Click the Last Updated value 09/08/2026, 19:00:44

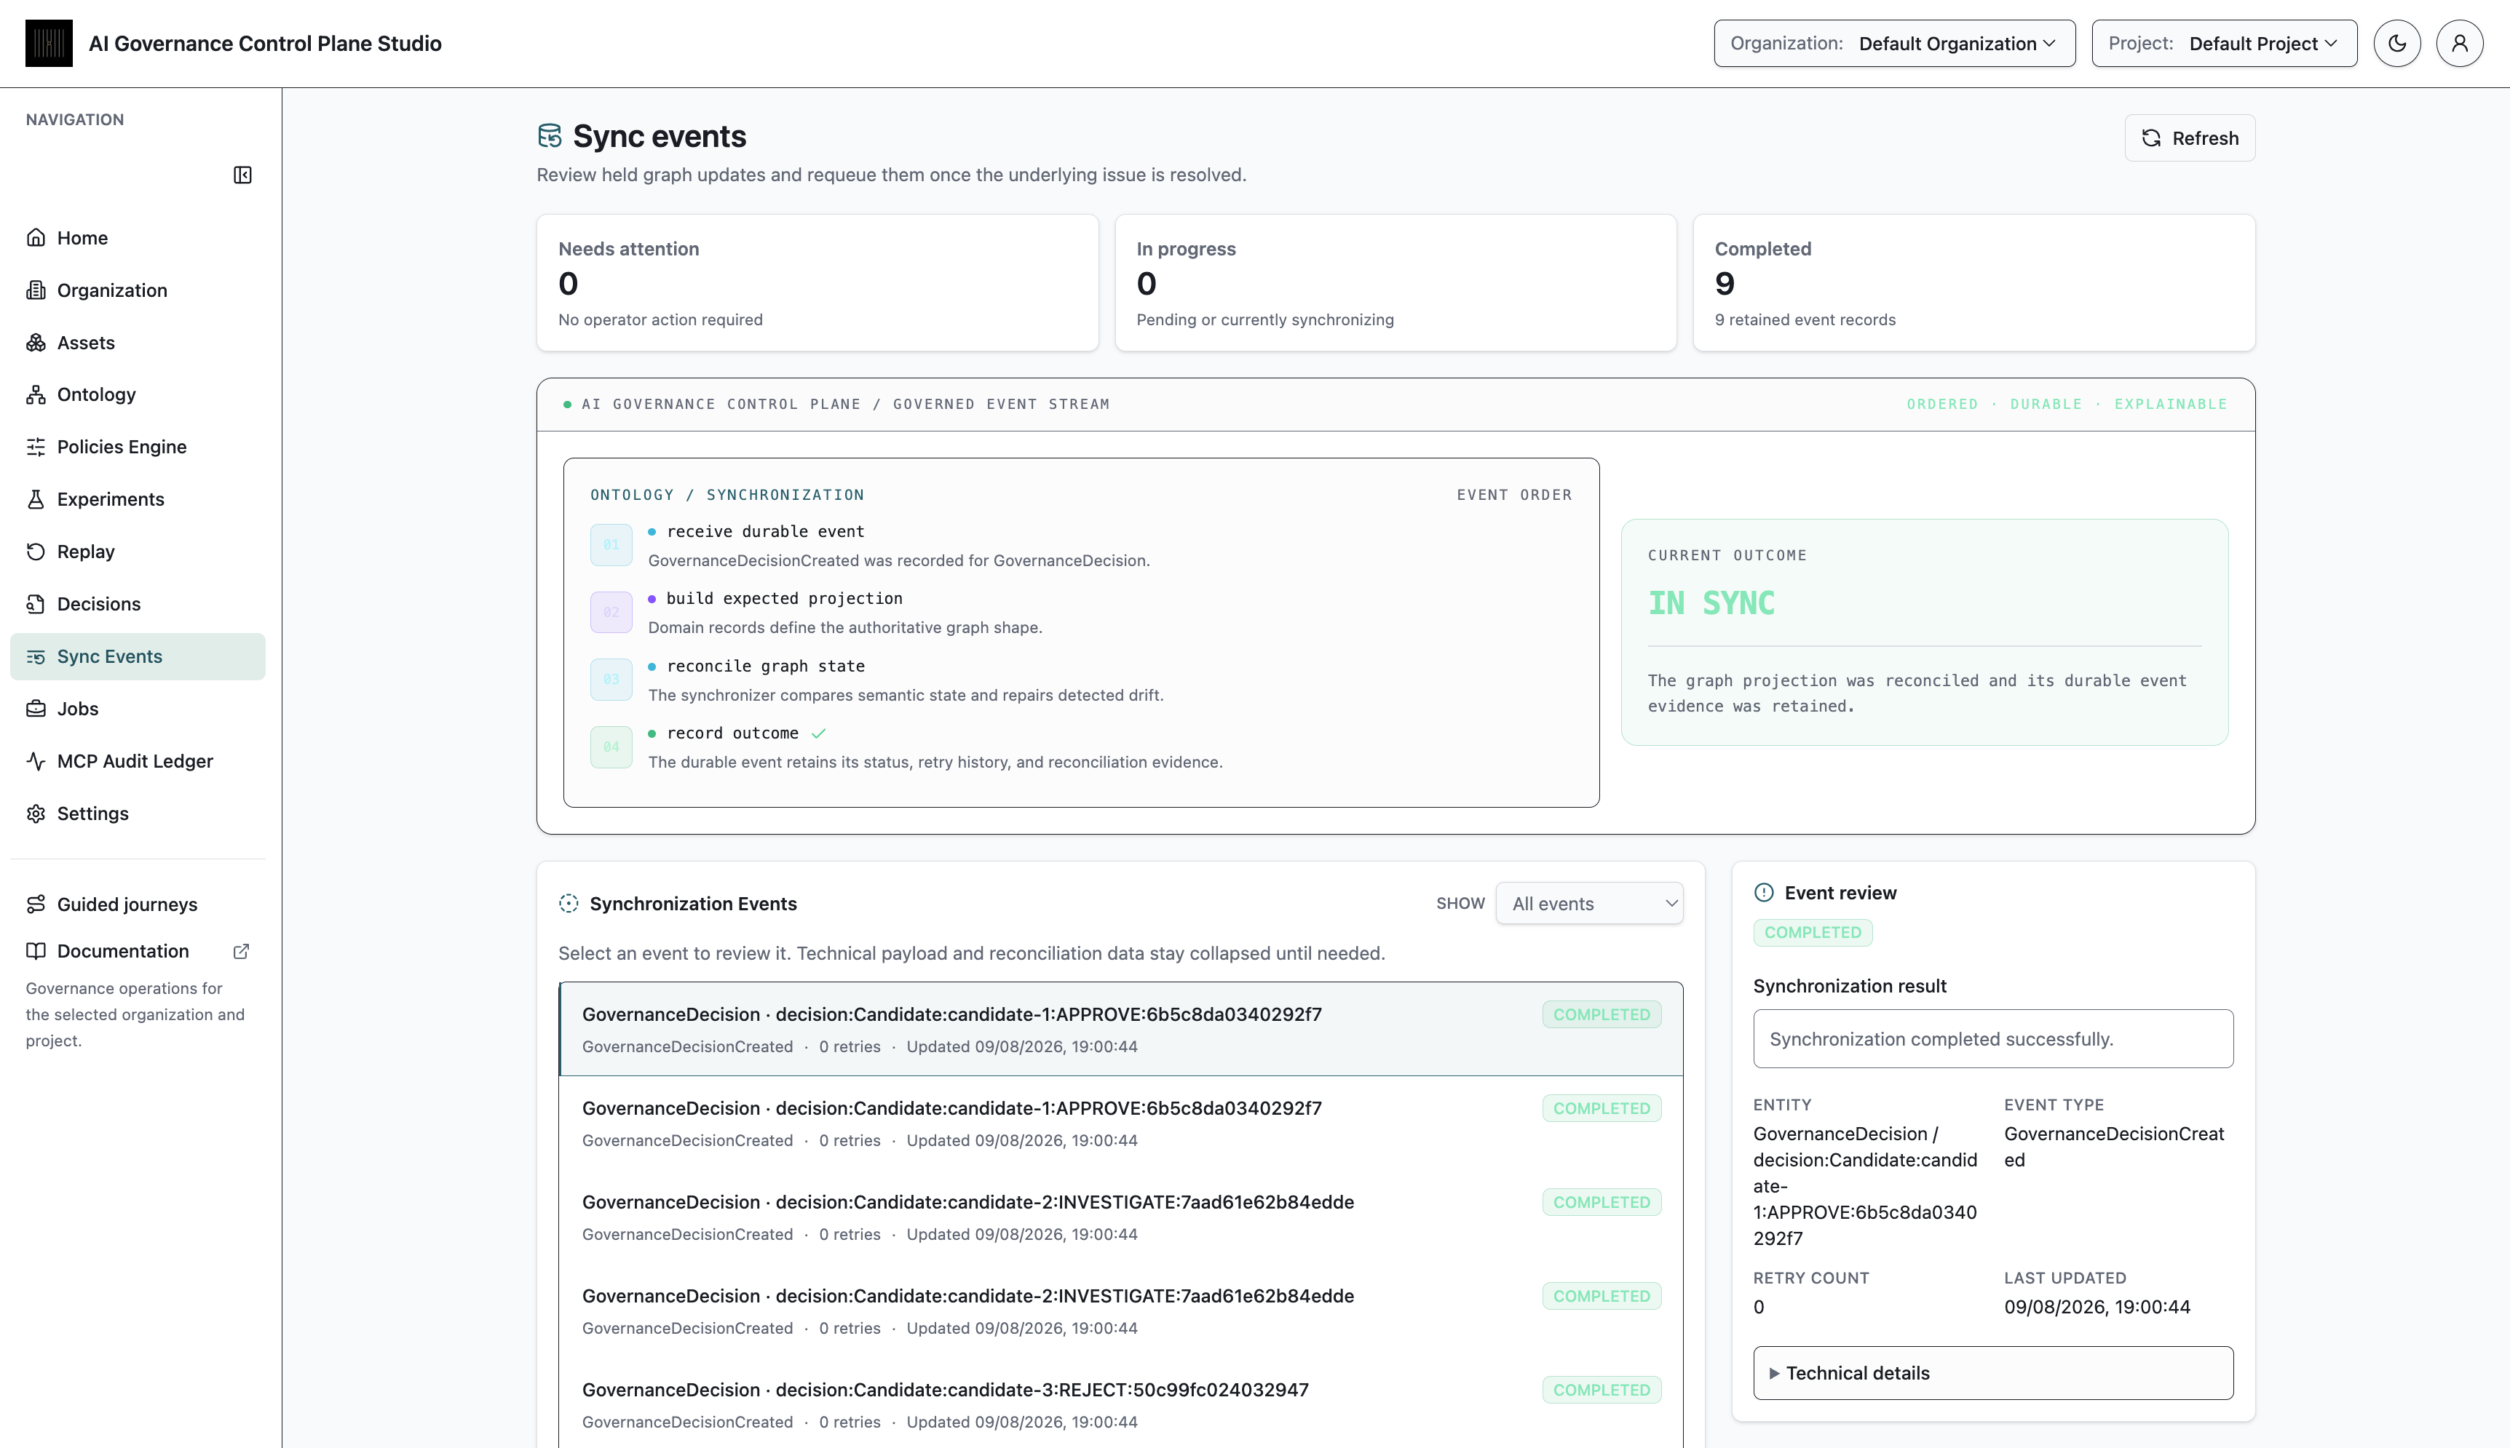(2097, 1307)
